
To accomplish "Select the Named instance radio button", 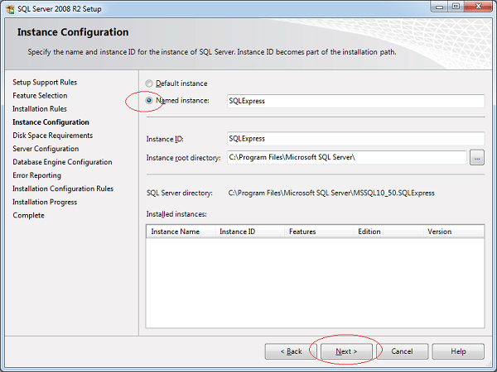I will [x=149, y=101].
